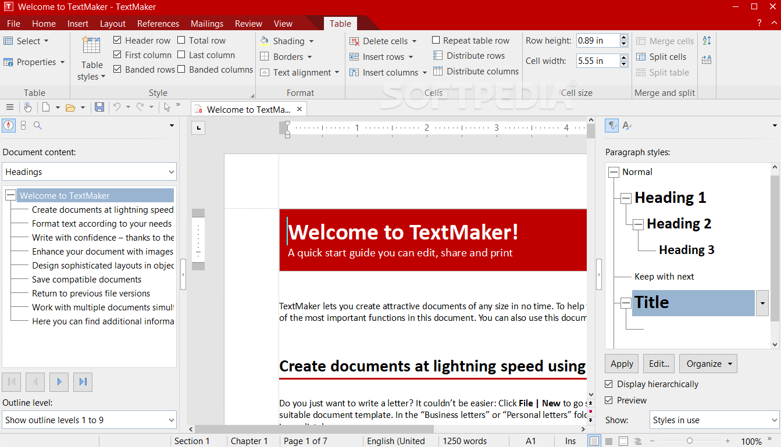Open Table styles gallery
The width and height of the screenshot is (781, 447).
92,59
